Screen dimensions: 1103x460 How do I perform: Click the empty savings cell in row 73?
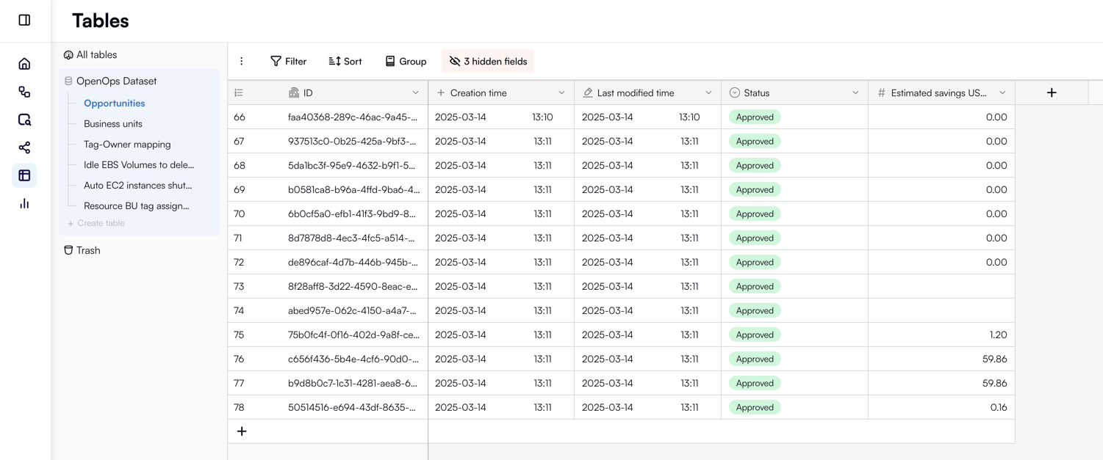pos(941,287)
